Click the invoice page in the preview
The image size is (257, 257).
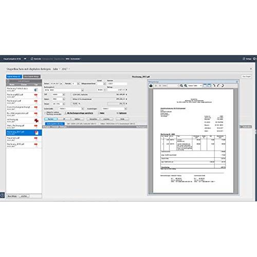[x=193, y=141]
